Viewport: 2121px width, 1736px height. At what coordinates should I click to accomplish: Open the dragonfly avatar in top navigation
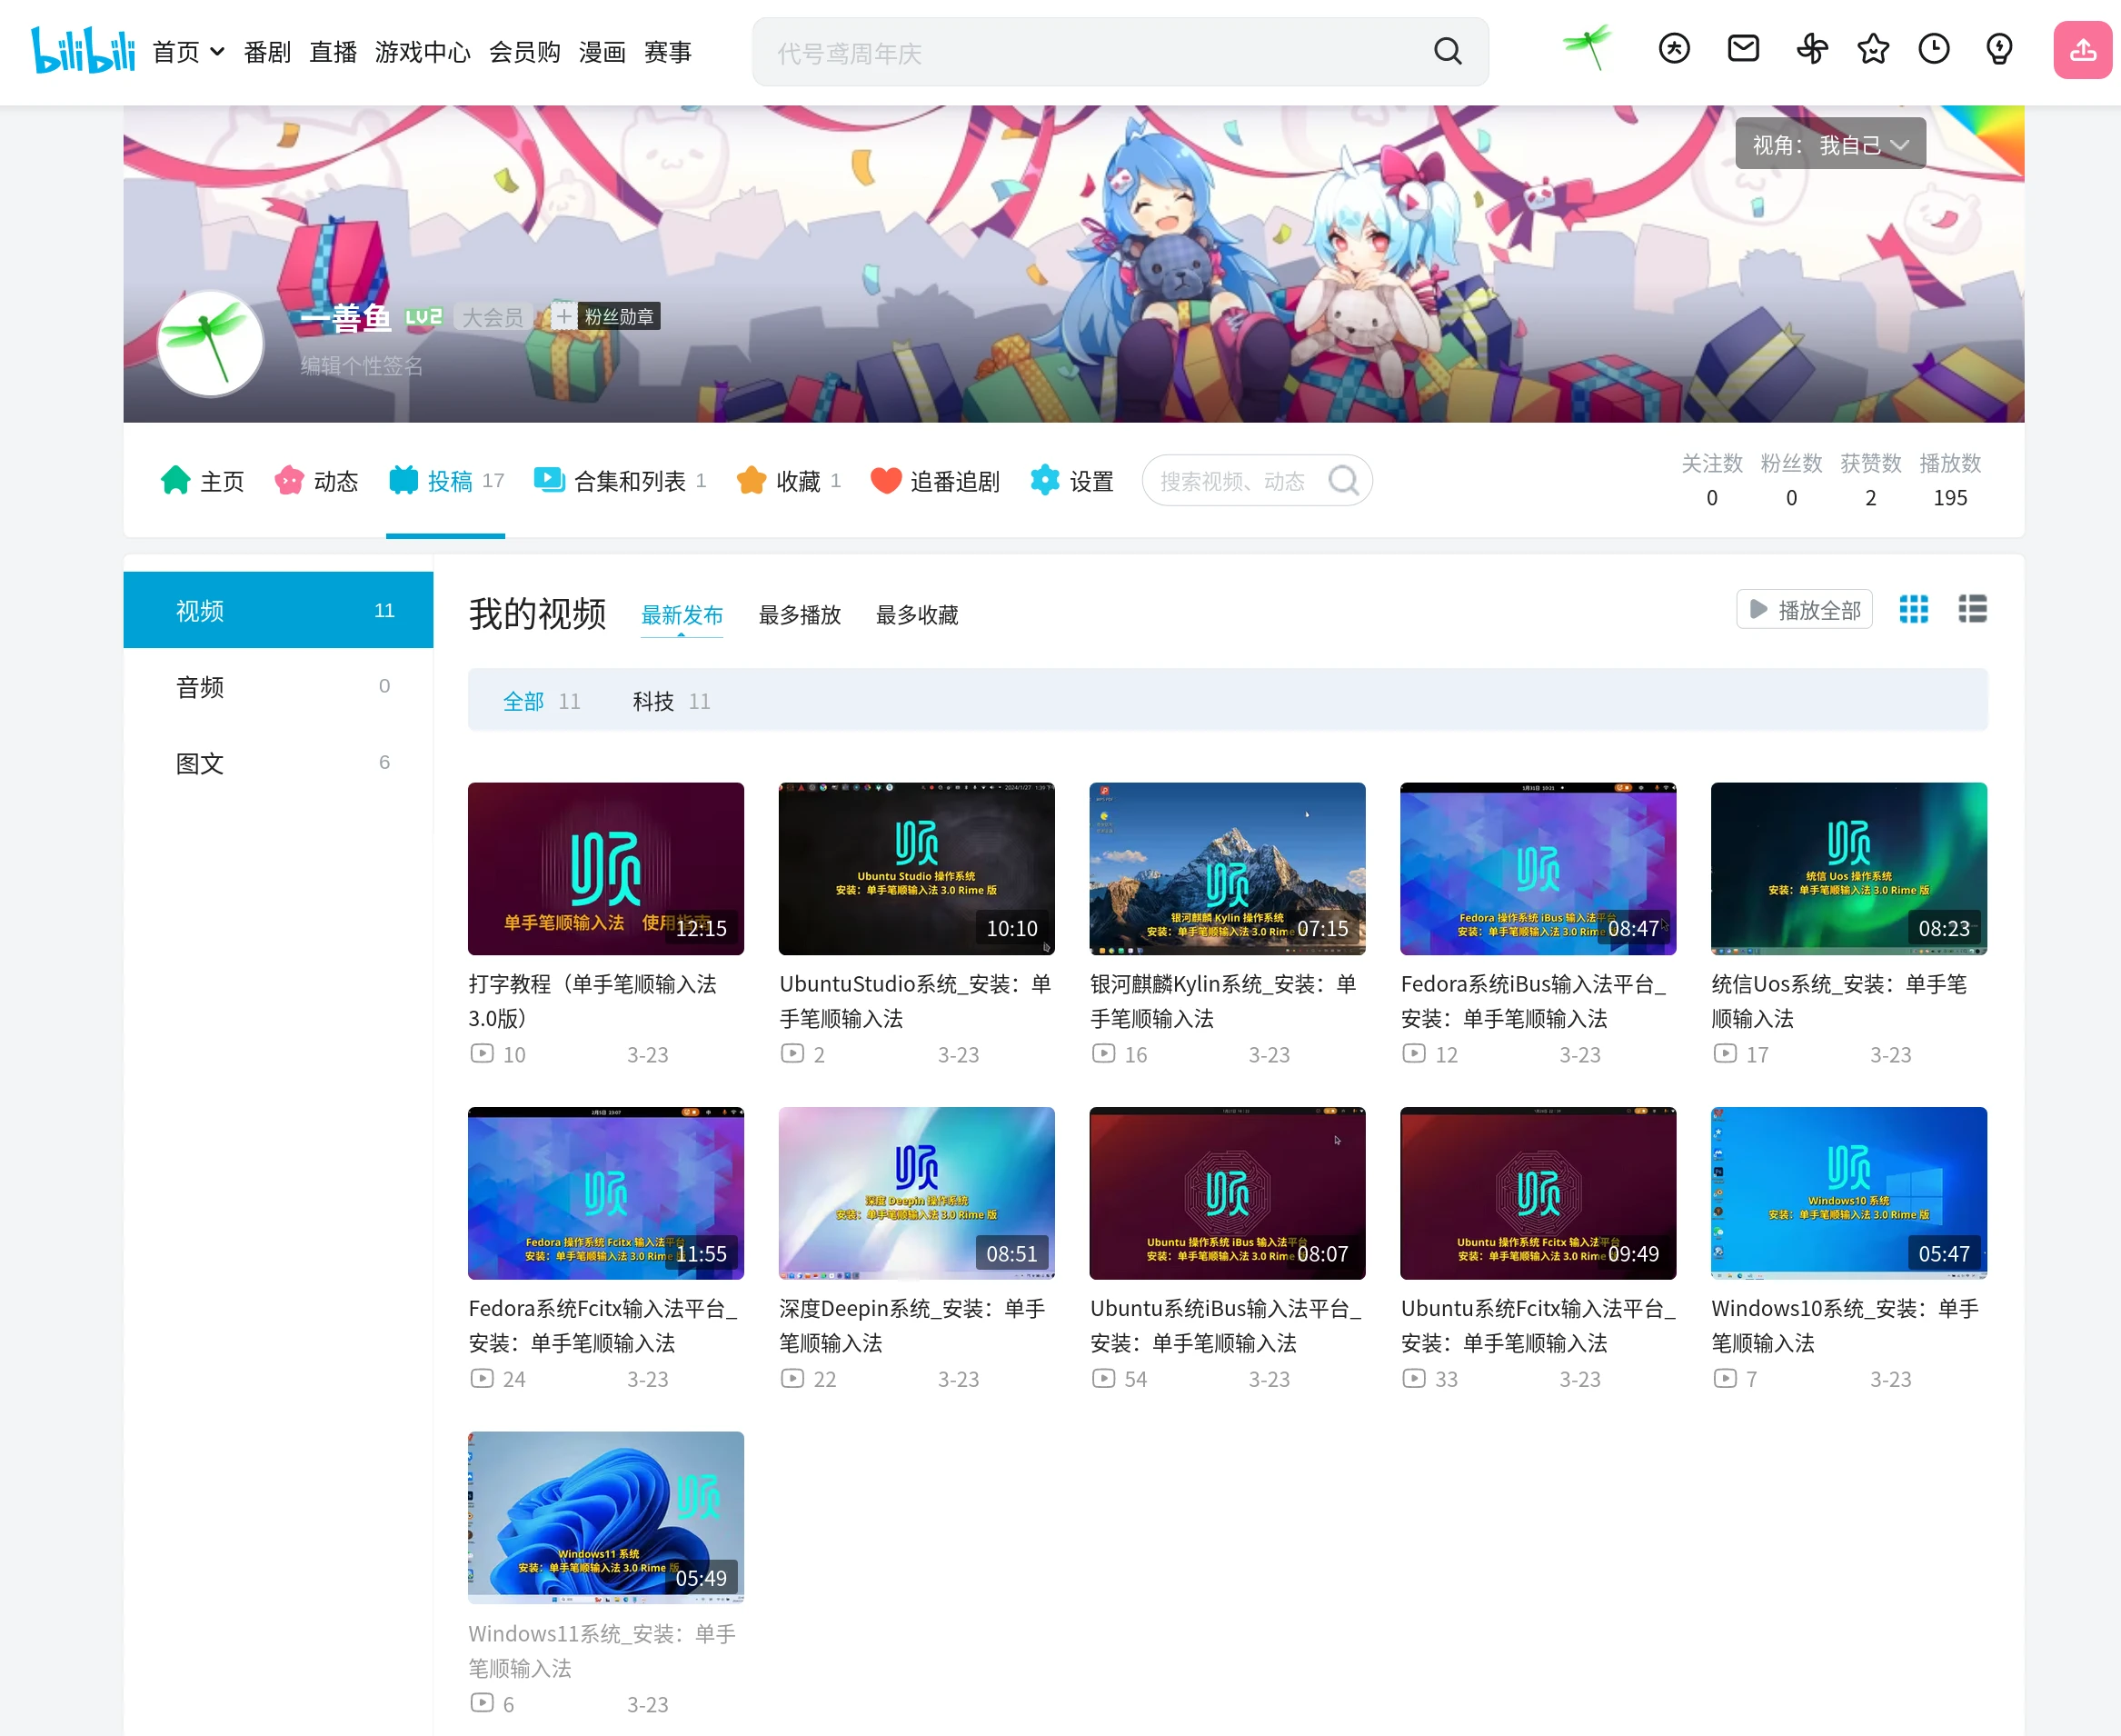pos(1587,48)
